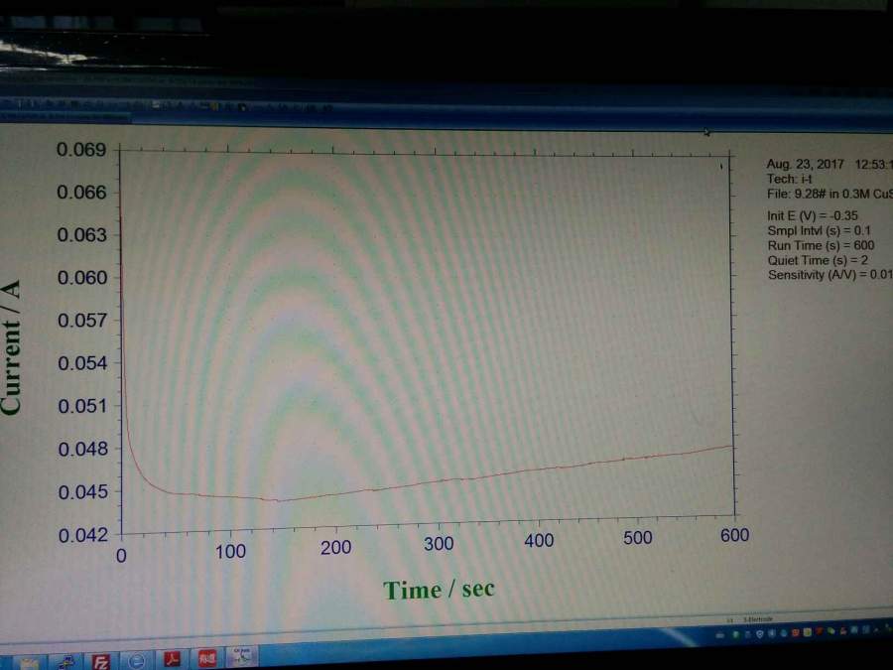This screenshot has width=893, height=670.
Task: Click the 0.045 y-axis label
Action: tap(83, 491)
